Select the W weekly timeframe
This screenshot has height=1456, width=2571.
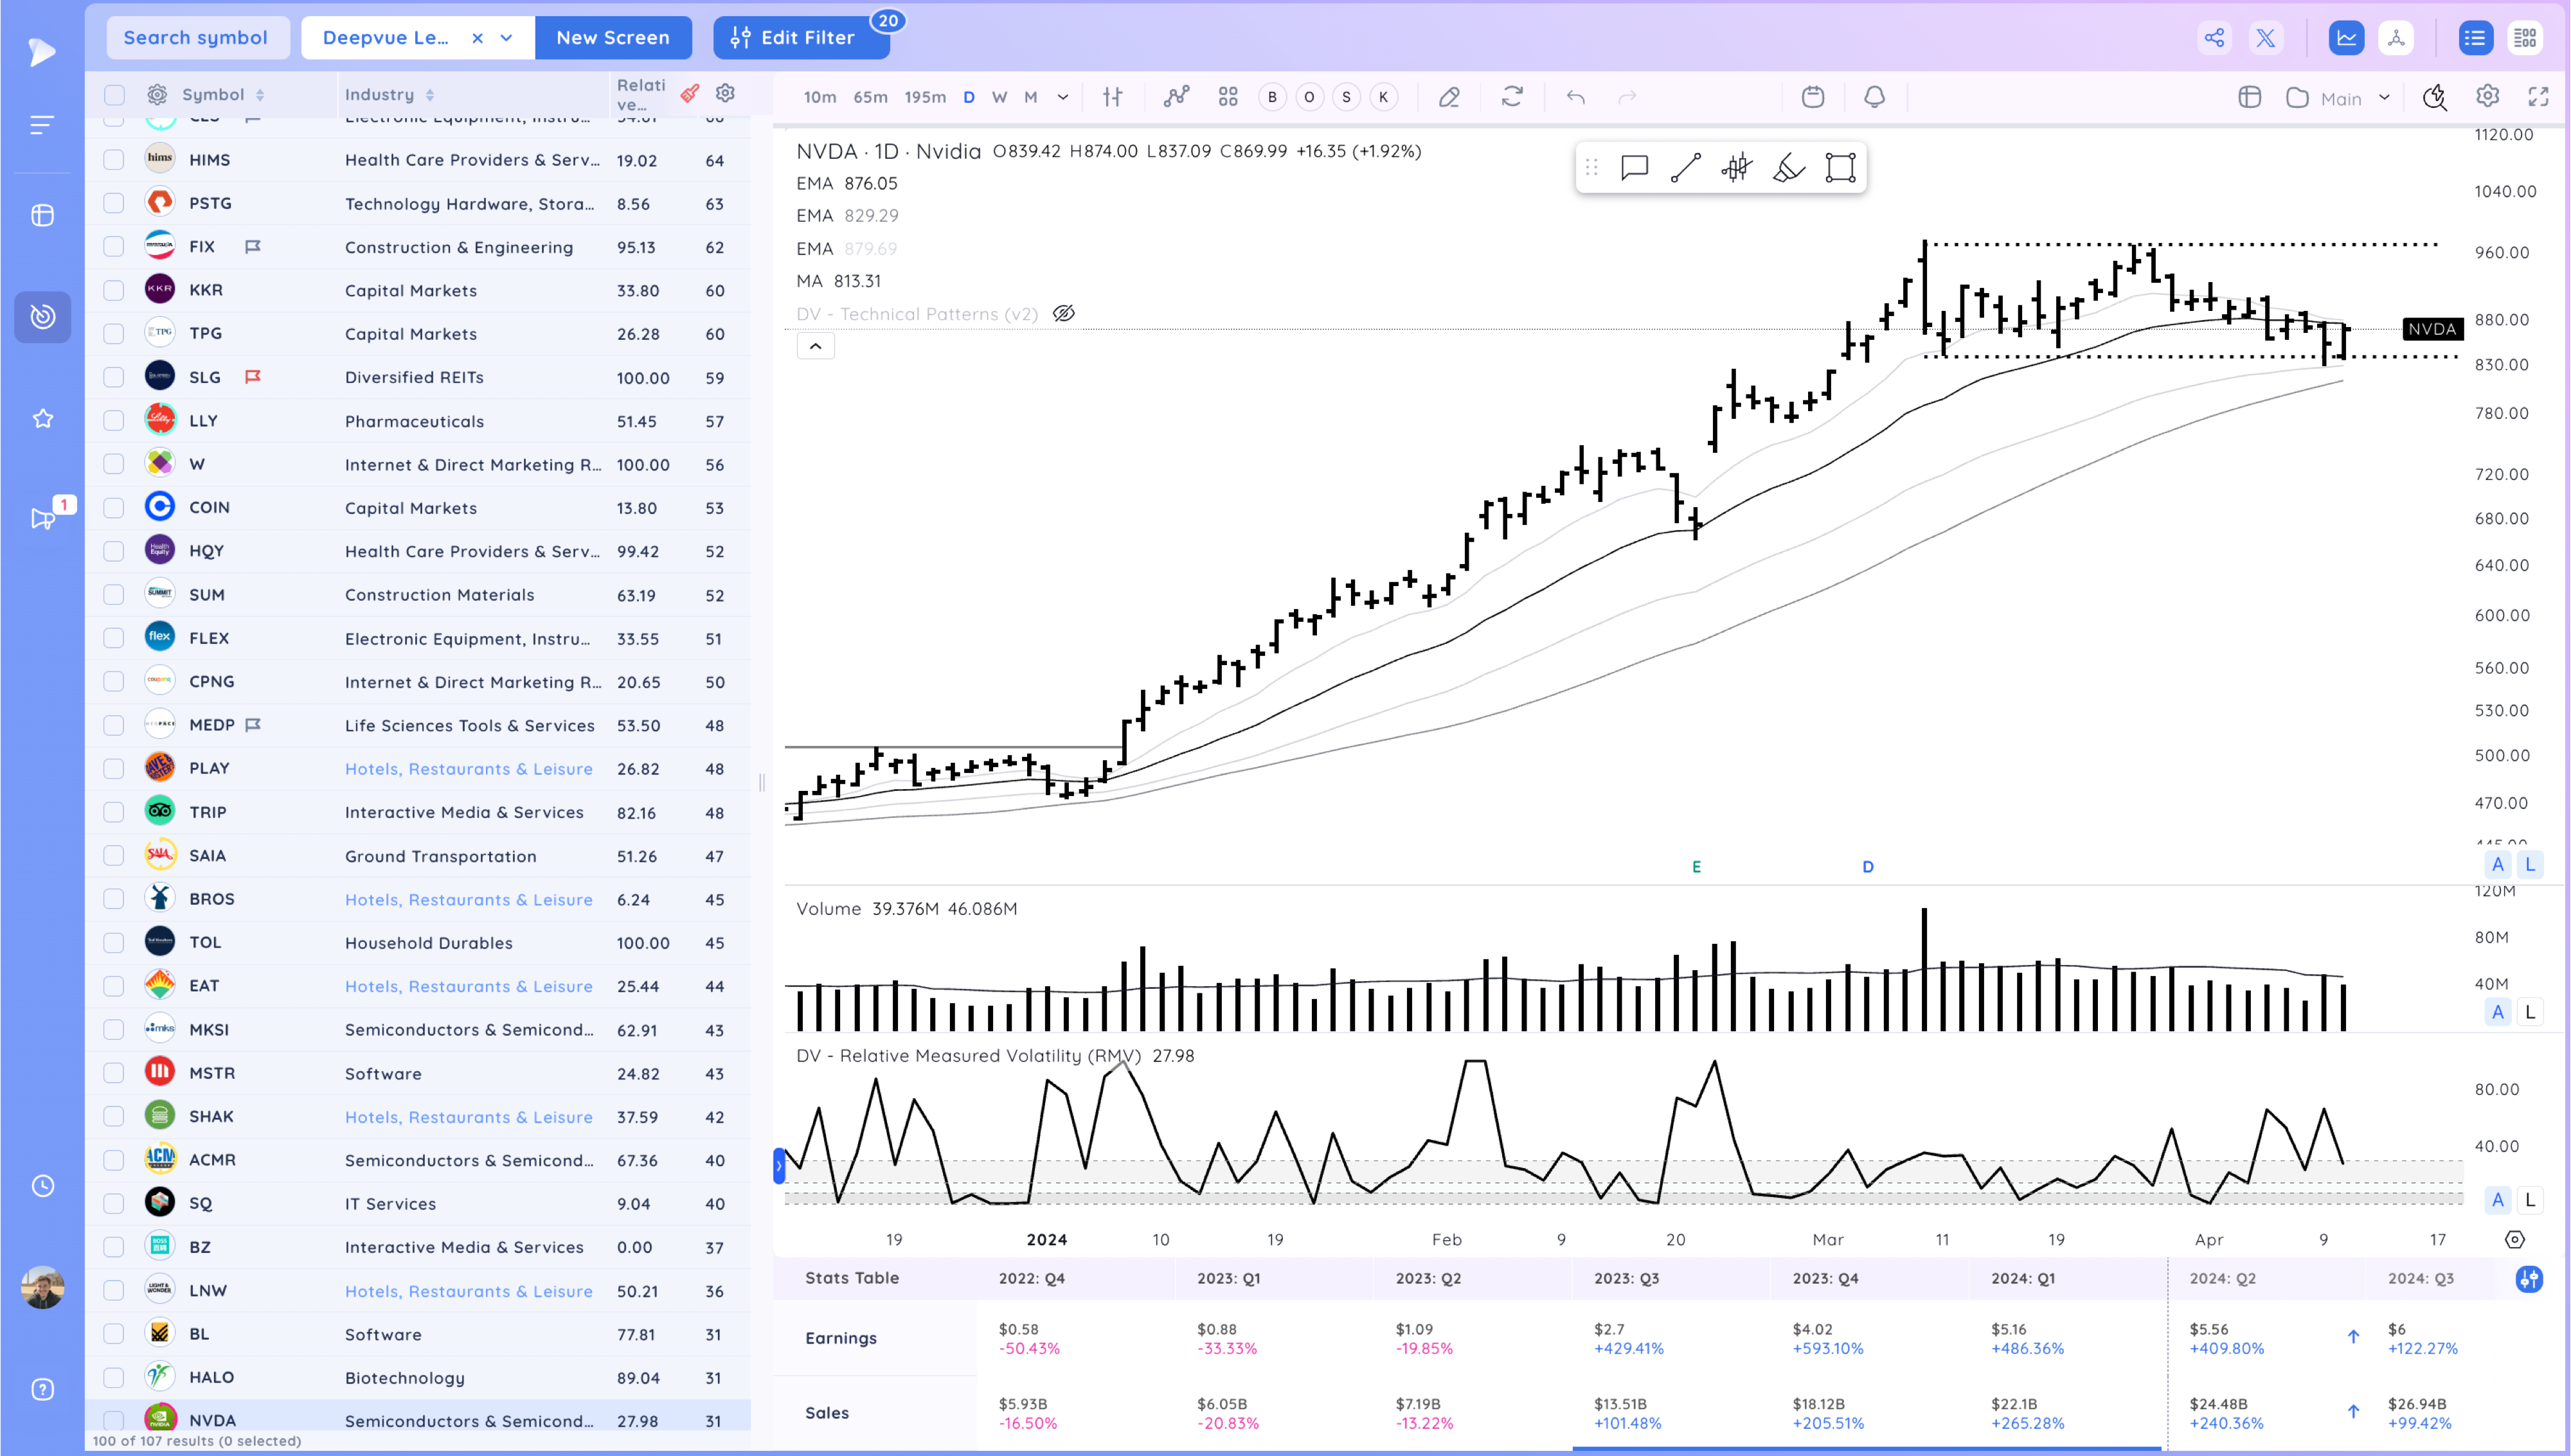pyautogui.click(x=999, y=97)
